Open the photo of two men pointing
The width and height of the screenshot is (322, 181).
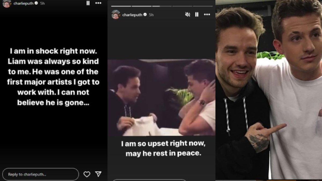click(269, 90)
